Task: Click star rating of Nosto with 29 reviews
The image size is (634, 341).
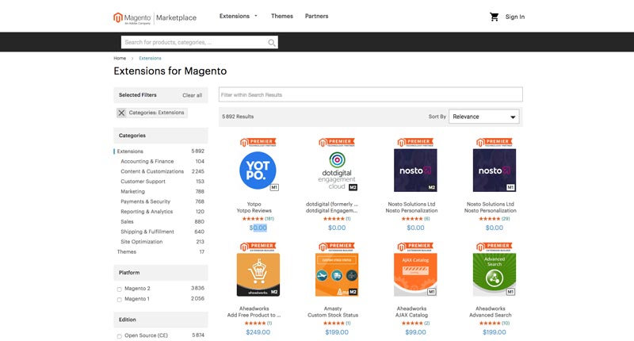Action: (x=489, y=219)
